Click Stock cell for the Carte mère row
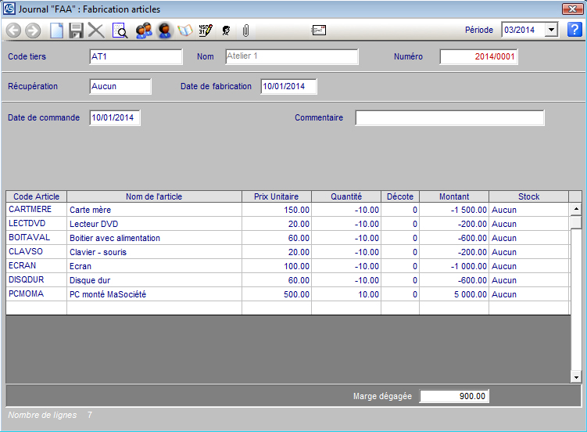 coord(528,210)
